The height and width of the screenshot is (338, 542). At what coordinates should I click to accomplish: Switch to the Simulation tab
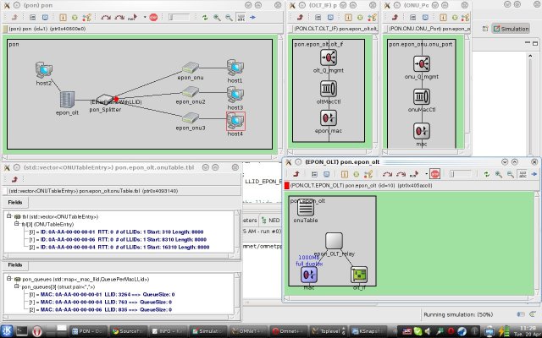click(x=513, y=28)
